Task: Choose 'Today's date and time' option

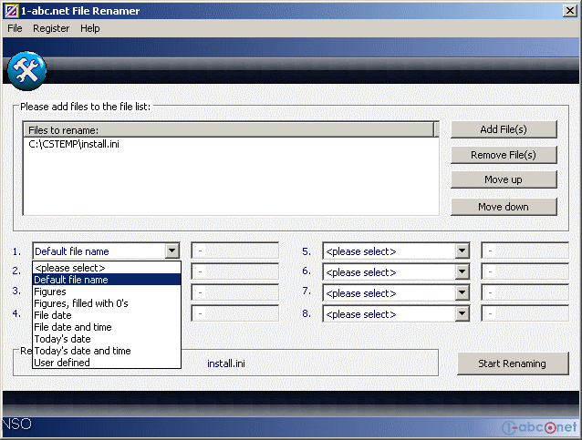Action: [x=107, y=351]
